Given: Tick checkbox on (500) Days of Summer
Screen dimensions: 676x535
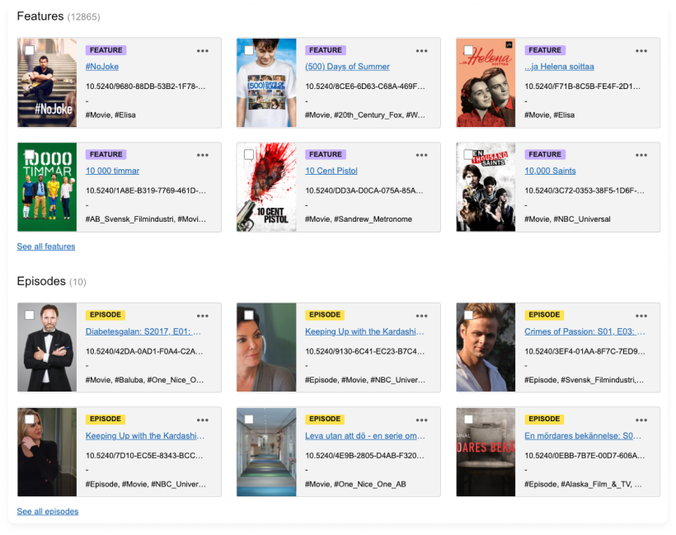Looking at the screenshot, I should (249, 50).
